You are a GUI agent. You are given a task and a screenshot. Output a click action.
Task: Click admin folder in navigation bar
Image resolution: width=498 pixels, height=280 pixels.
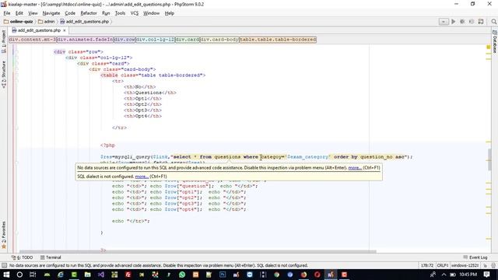(x=47, y=22)
